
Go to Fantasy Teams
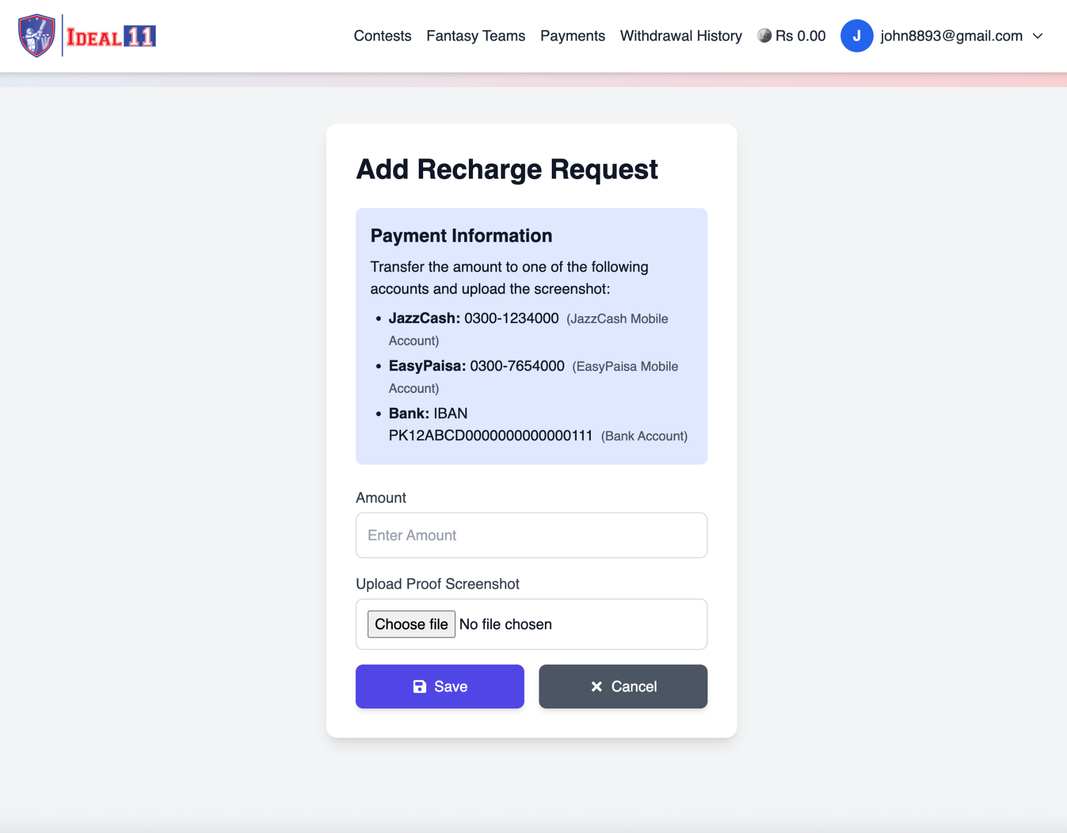click(x=476, y=36)
